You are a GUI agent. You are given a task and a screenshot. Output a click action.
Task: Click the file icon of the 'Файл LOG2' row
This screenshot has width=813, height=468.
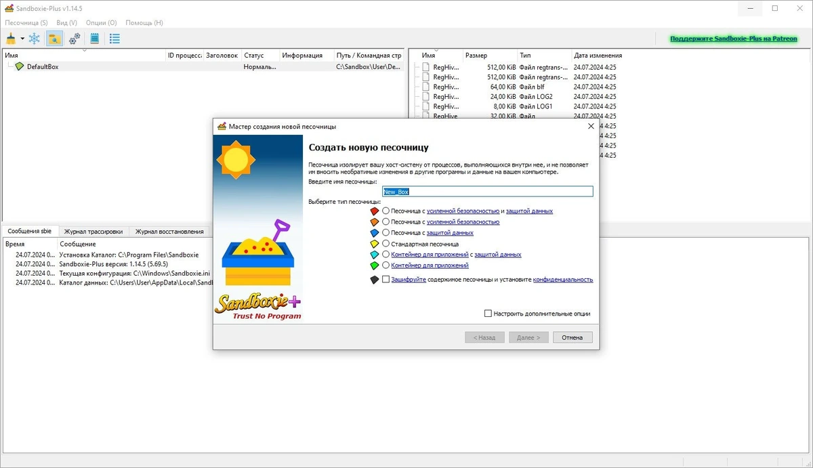click(x=426, y=97)
